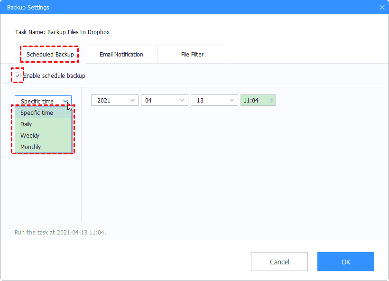Close the Backup Settings dialog
This screenshot has height=281, width=389.
(x=382, y=7)
